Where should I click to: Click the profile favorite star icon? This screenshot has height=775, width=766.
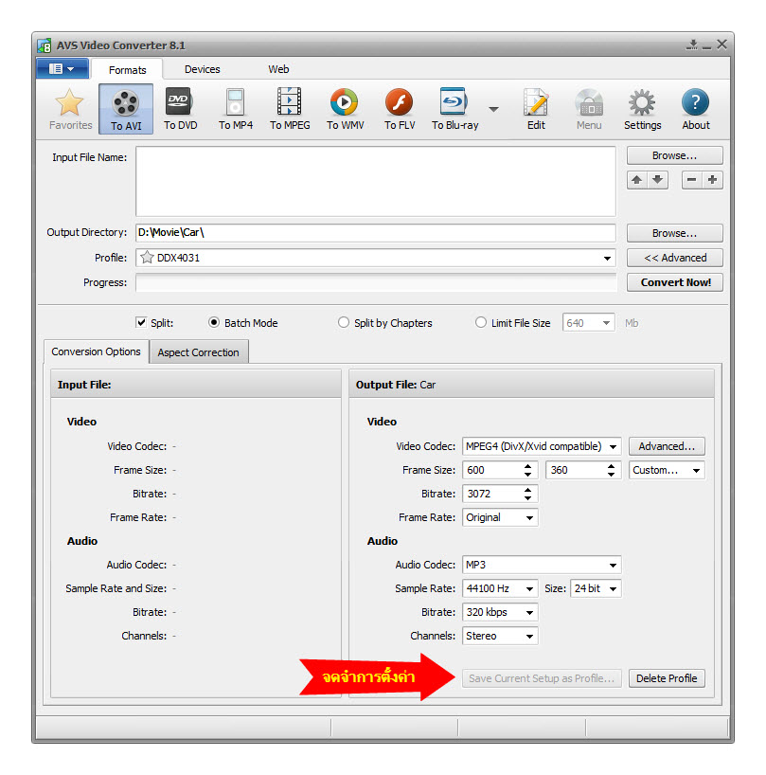(147, 258)
